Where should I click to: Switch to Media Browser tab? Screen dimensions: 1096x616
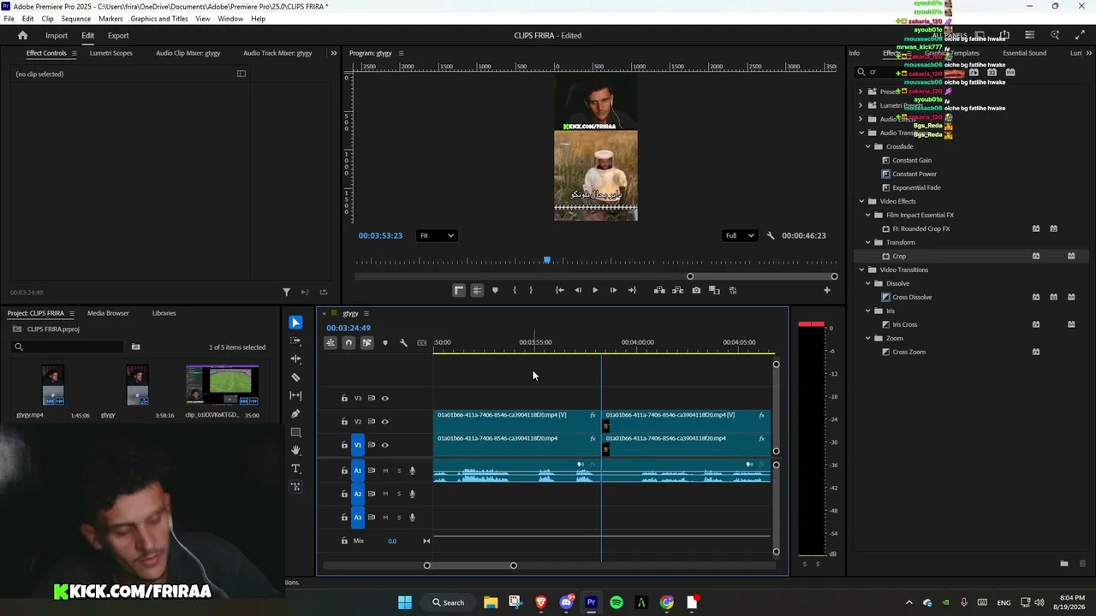tap(108, 313)
